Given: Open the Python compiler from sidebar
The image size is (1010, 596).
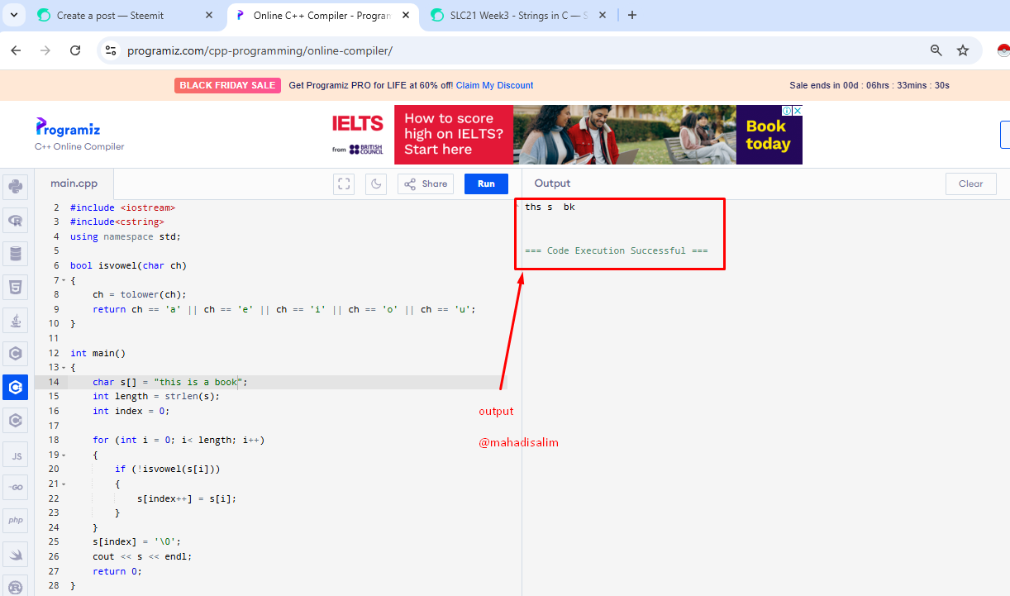Looking at the screenshot, I should [x=15, y=187].
